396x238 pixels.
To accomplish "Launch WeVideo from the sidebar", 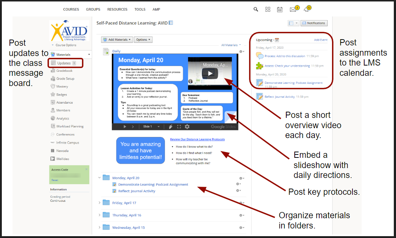I will (63, 159).
